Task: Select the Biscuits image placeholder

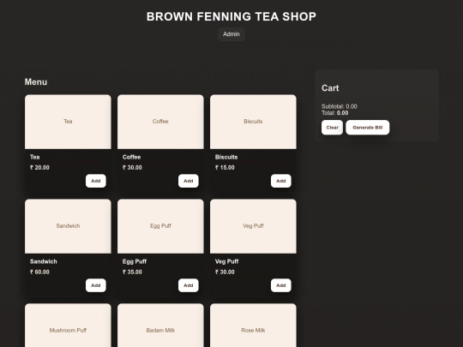Action: pyautogui.click(x=253, y=122)
